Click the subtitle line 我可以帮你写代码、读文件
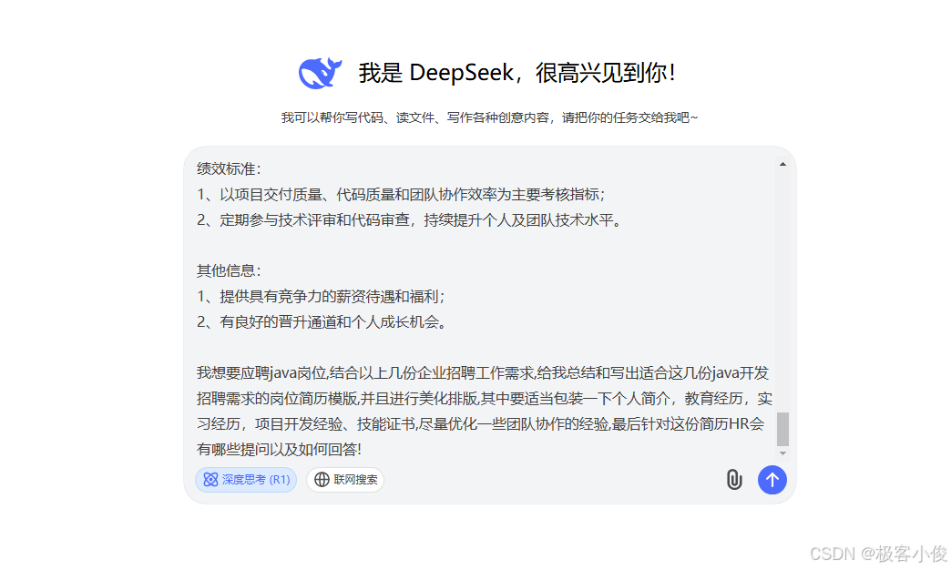951x570 pixels. (489, 117)
